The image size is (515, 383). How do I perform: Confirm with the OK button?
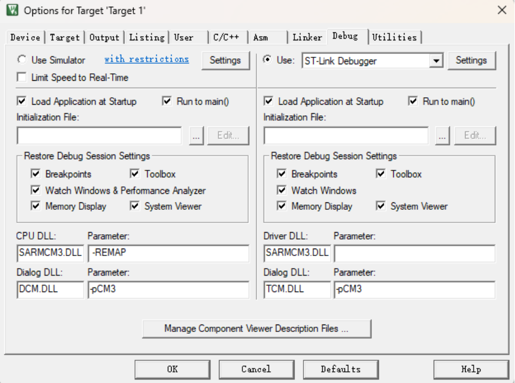172,370
